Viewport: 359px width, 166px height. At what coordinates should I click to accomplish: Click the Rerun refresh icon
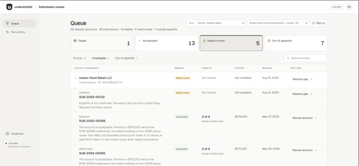tap(314, 23)
